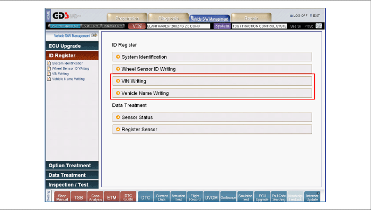Expand the ECU Upgrade sidebar section
371x210 pixels.
pos(72,46)
